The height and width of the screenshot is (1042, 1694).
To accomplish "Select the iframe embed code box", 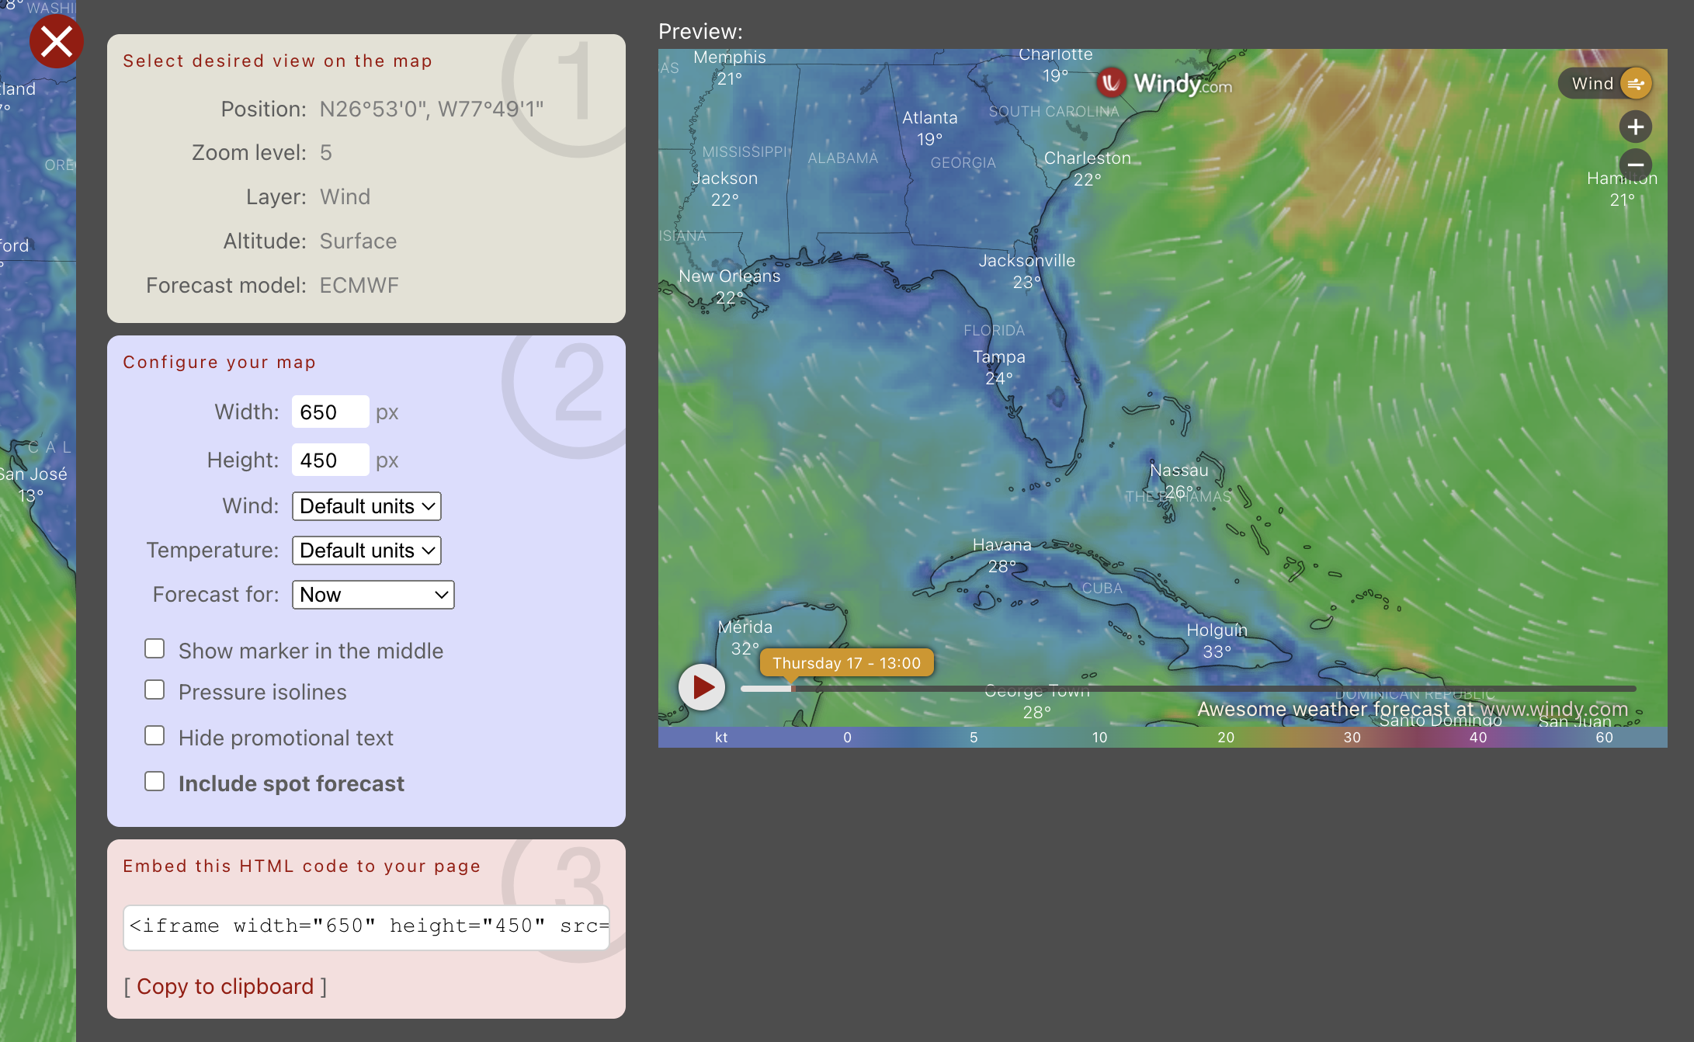I will coord(366,926).
